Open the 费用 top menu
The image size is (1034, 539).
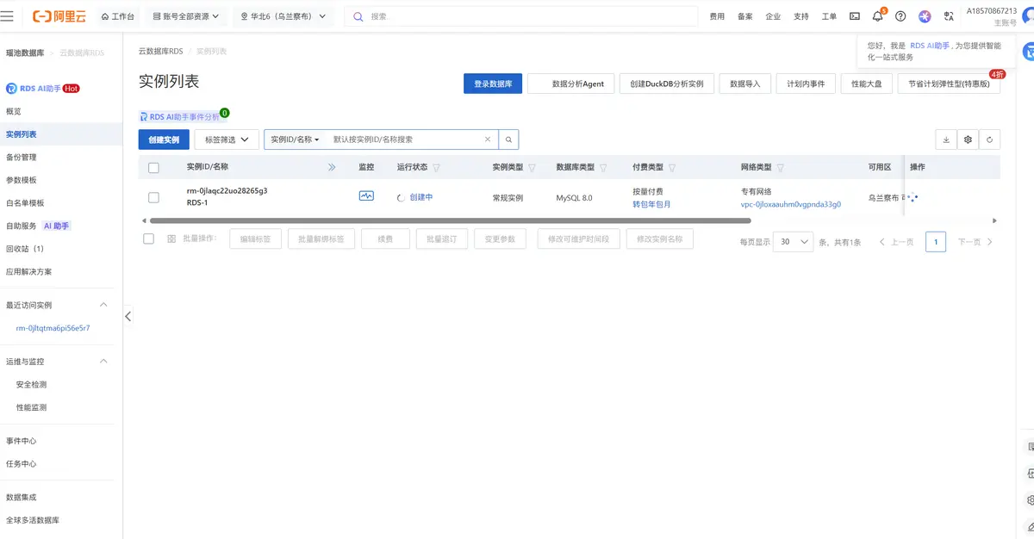(x=717, y=16)
